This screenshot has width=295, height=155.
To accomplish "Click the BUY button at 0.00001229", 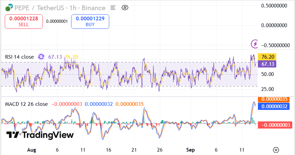I will click(x=90, y=21).
